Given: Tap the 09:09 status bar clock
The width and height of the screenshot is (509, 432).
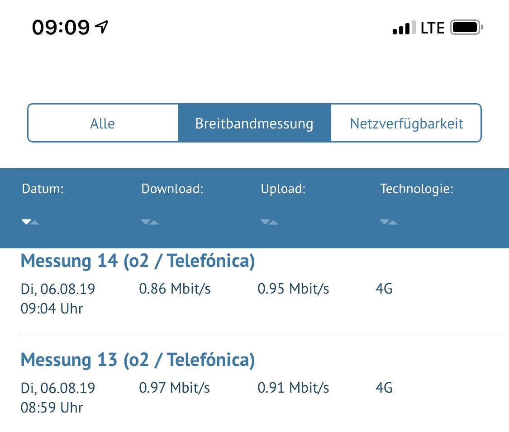Looking at the screenshot, I should [x=61, y=28].
